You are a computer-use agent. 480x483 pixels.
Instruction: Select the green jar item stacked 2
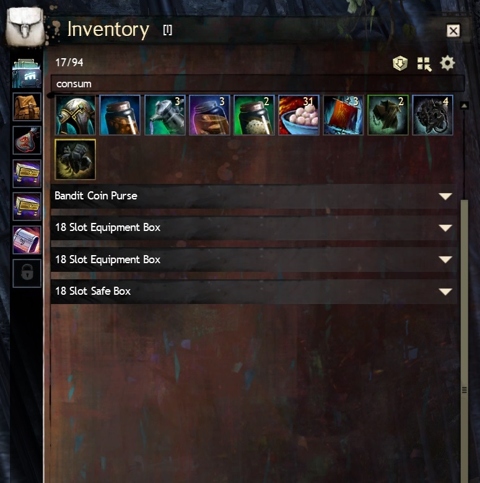tap(254, 115)
